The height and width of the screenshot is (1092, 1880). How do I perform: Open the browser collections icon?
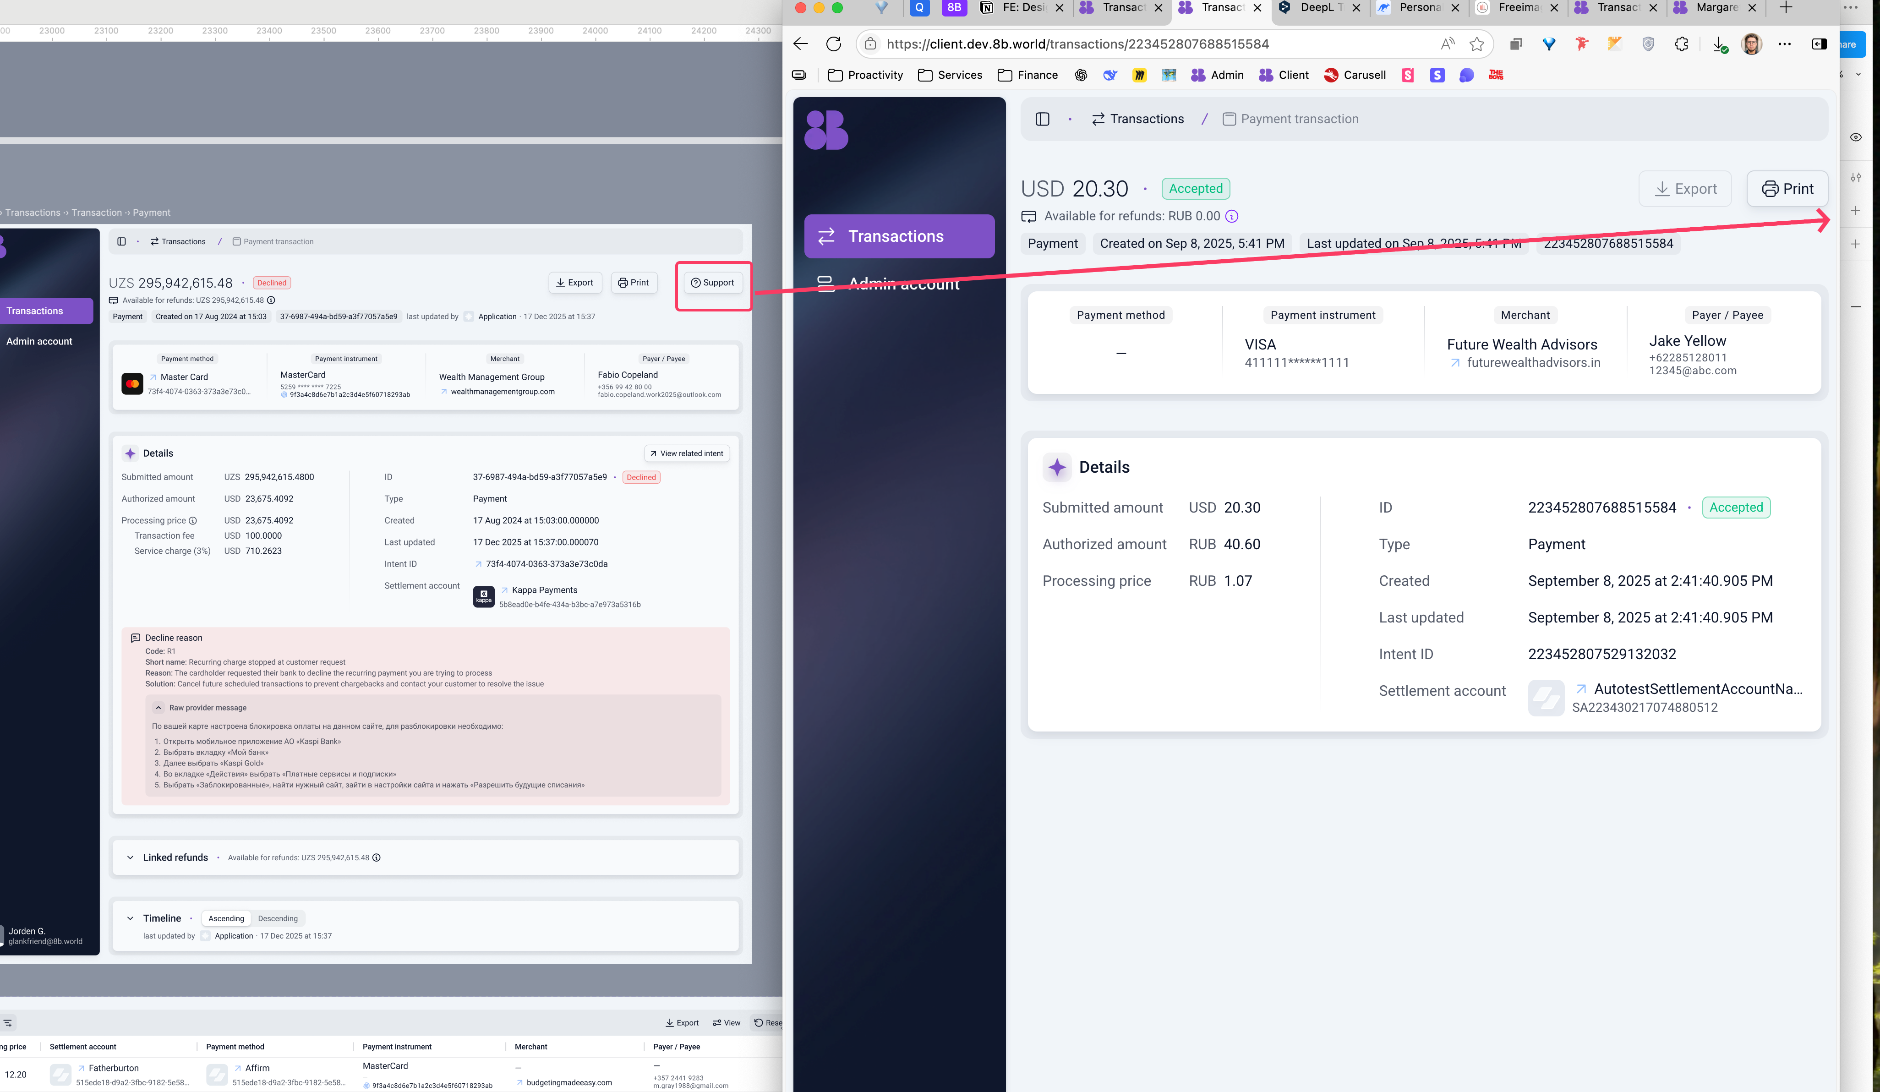point(1515,44)
